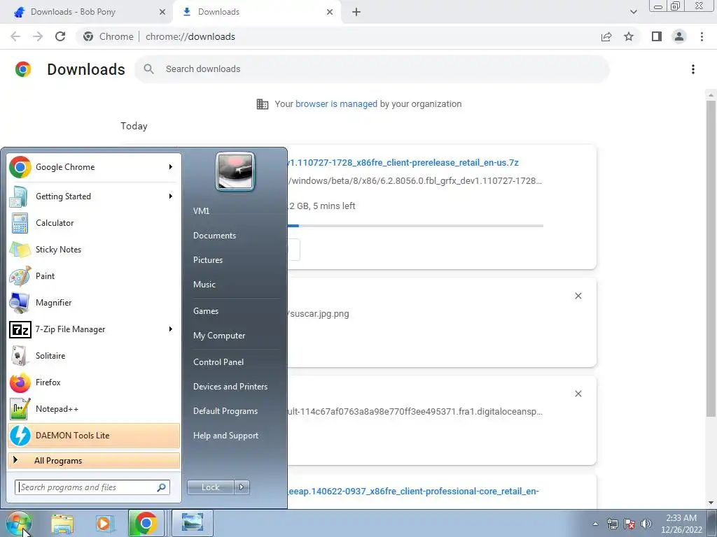Viewport: 717px width, 537px height.
Task: Remove suscar.jpg.png from downloads list
Action: tap(578, 296)
